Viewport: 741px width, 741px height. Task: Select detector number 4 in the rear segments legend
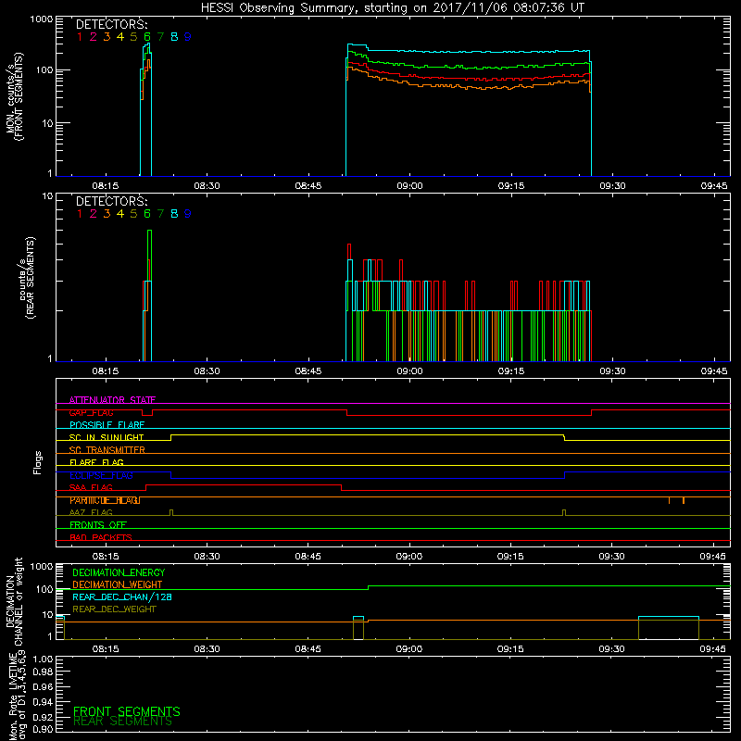pos(120,214)
